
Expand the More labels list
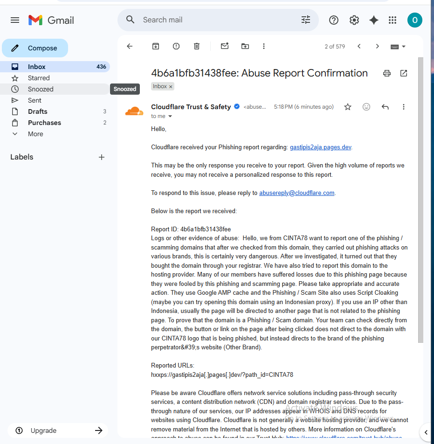[35, 134]
